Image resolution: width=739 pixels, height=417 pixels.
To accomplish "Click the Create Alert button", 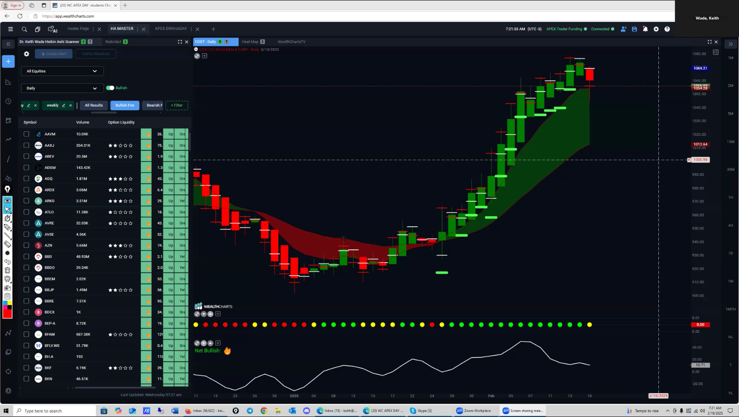I will tap(54, 54).
